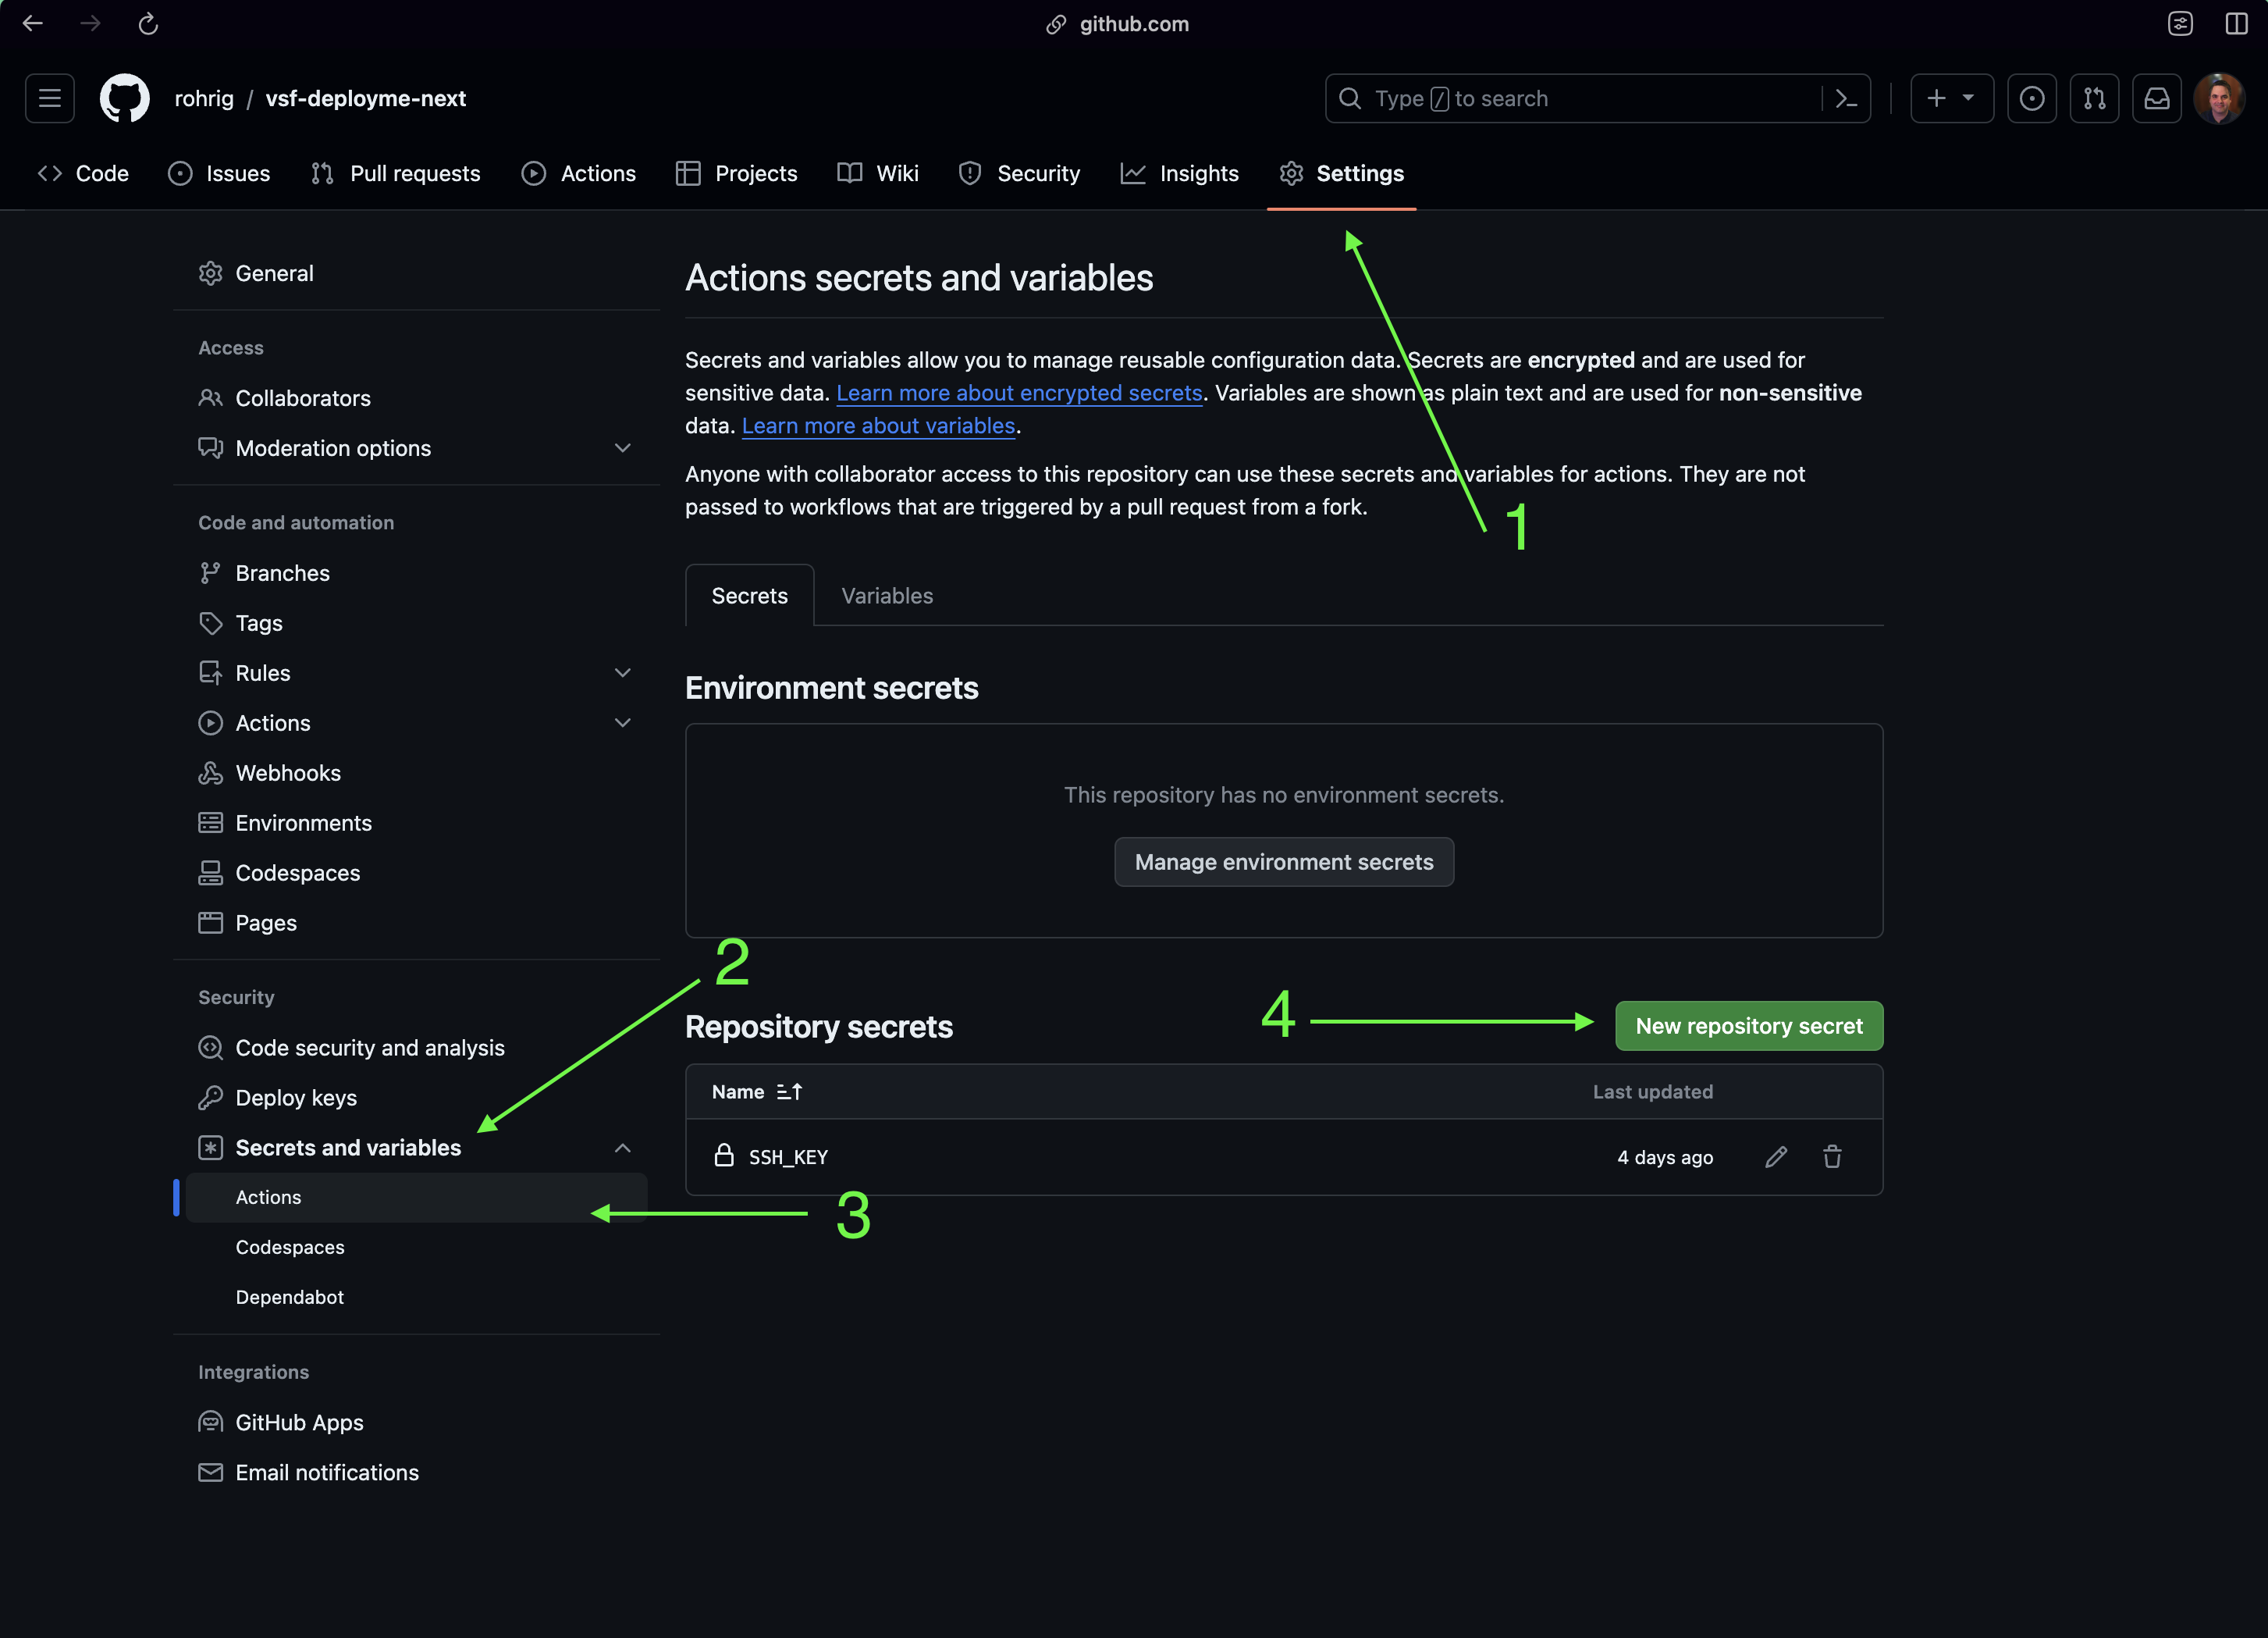Collapse Secrets and variables chevron
Screen dimensions: 2268x1638
click(x=622, y=1148)
